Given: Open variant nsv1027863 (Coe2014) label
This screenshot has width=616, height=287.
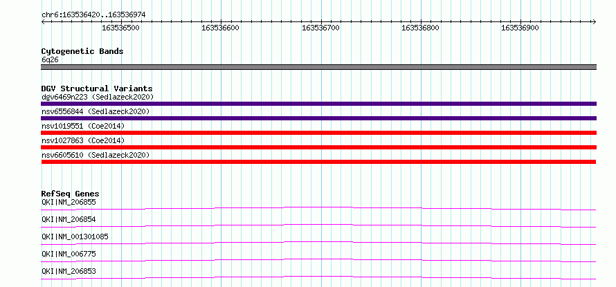Looking at the screenshot, I should 83,140.
